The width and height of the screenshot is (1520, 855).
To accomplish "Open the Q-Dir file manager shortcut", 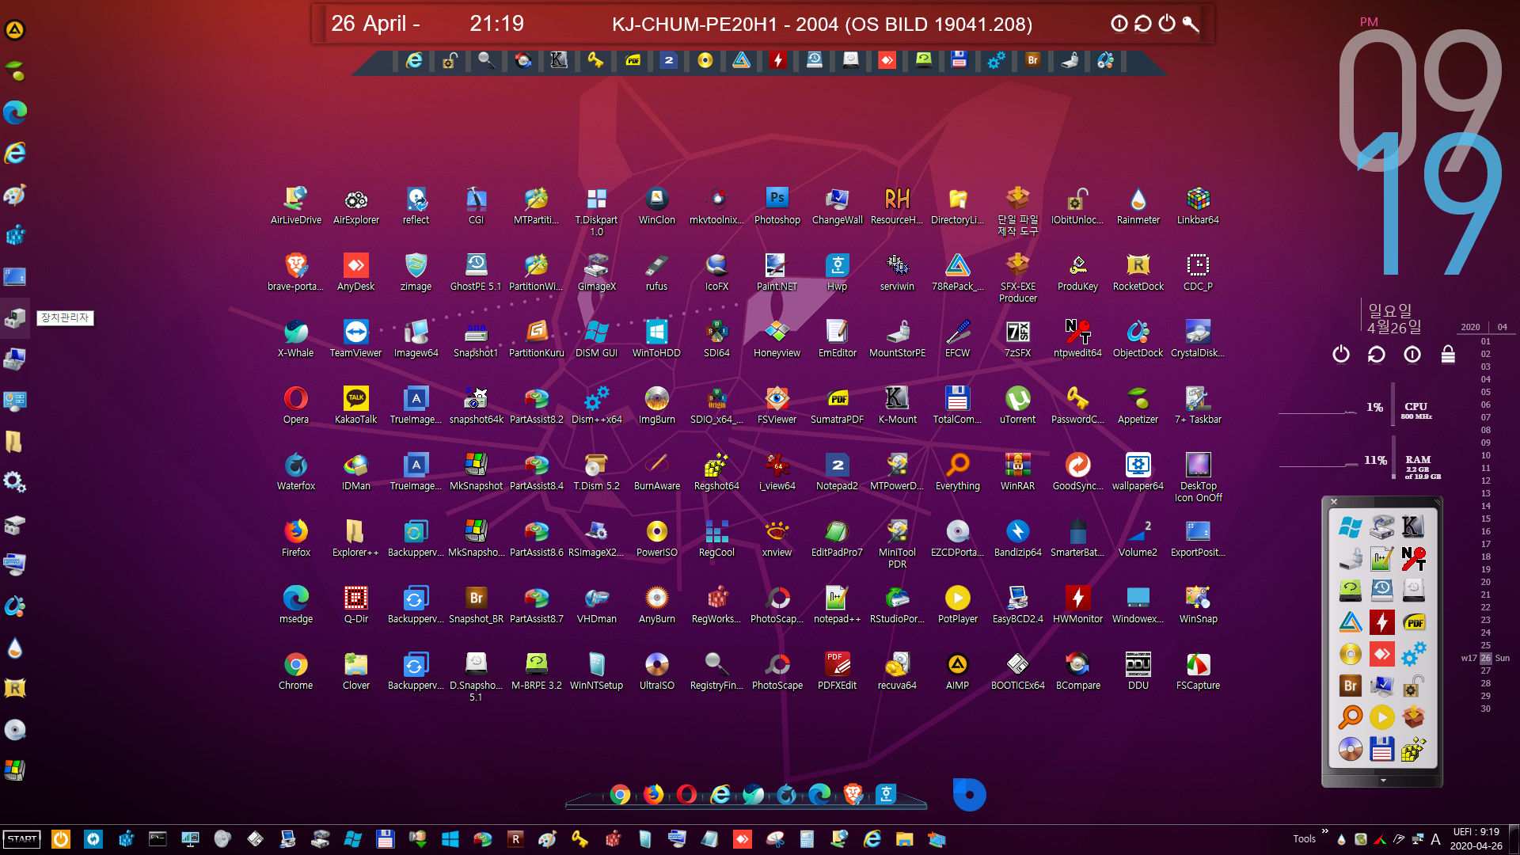I will pyautogui.click(x=355, y=606).
